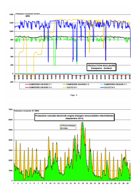The width and height of the screenshot is (138, 195).
Task: Click the 1400 value on nuclear chart axis
Action: point(11,15)
